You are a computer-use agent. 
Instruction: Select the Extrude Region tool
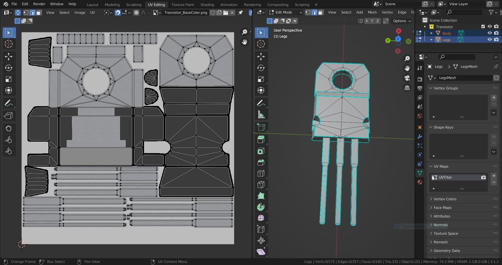click(261, 140)
